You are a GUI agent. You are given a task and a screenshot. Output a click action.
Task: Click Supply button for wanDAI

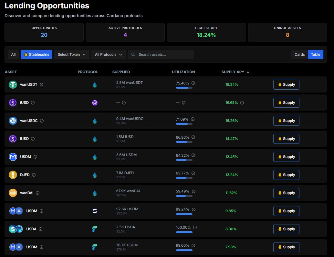click(x=286, y=193)
